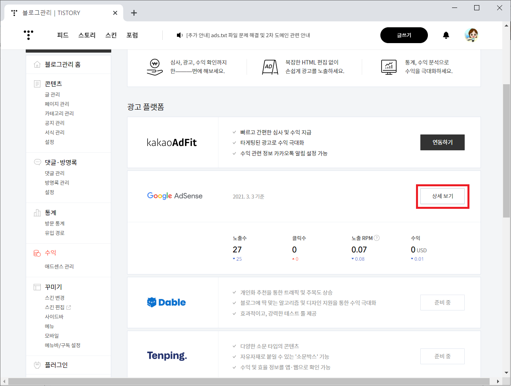Click the 광고 플랫폼 heading
Viewport: 511px width, 386px height.
click(x=146, y=107)
